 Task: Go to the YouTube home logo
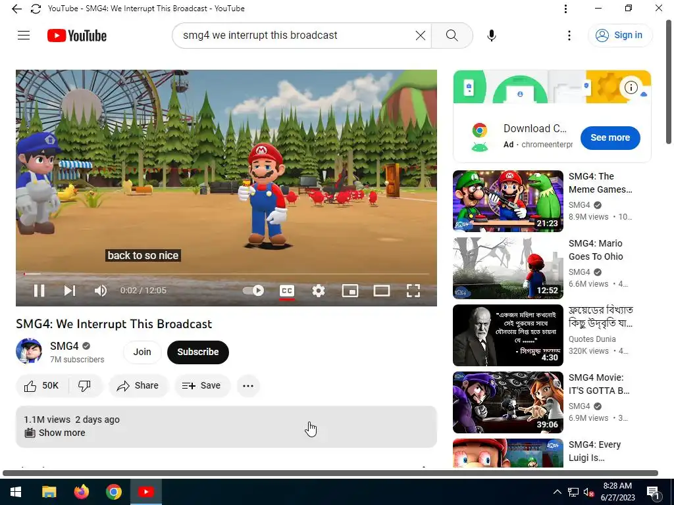click(77, 36)
